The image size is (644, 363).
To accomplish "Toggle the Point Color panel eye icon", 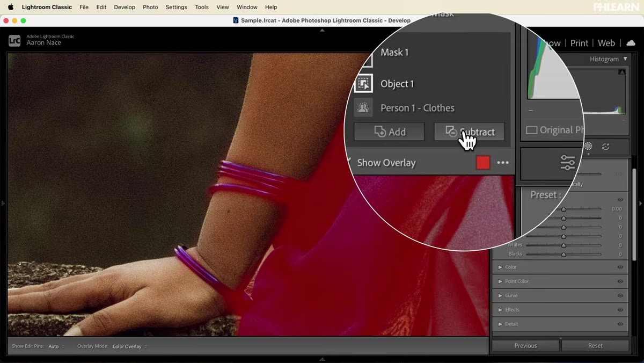I will point(620,281).
